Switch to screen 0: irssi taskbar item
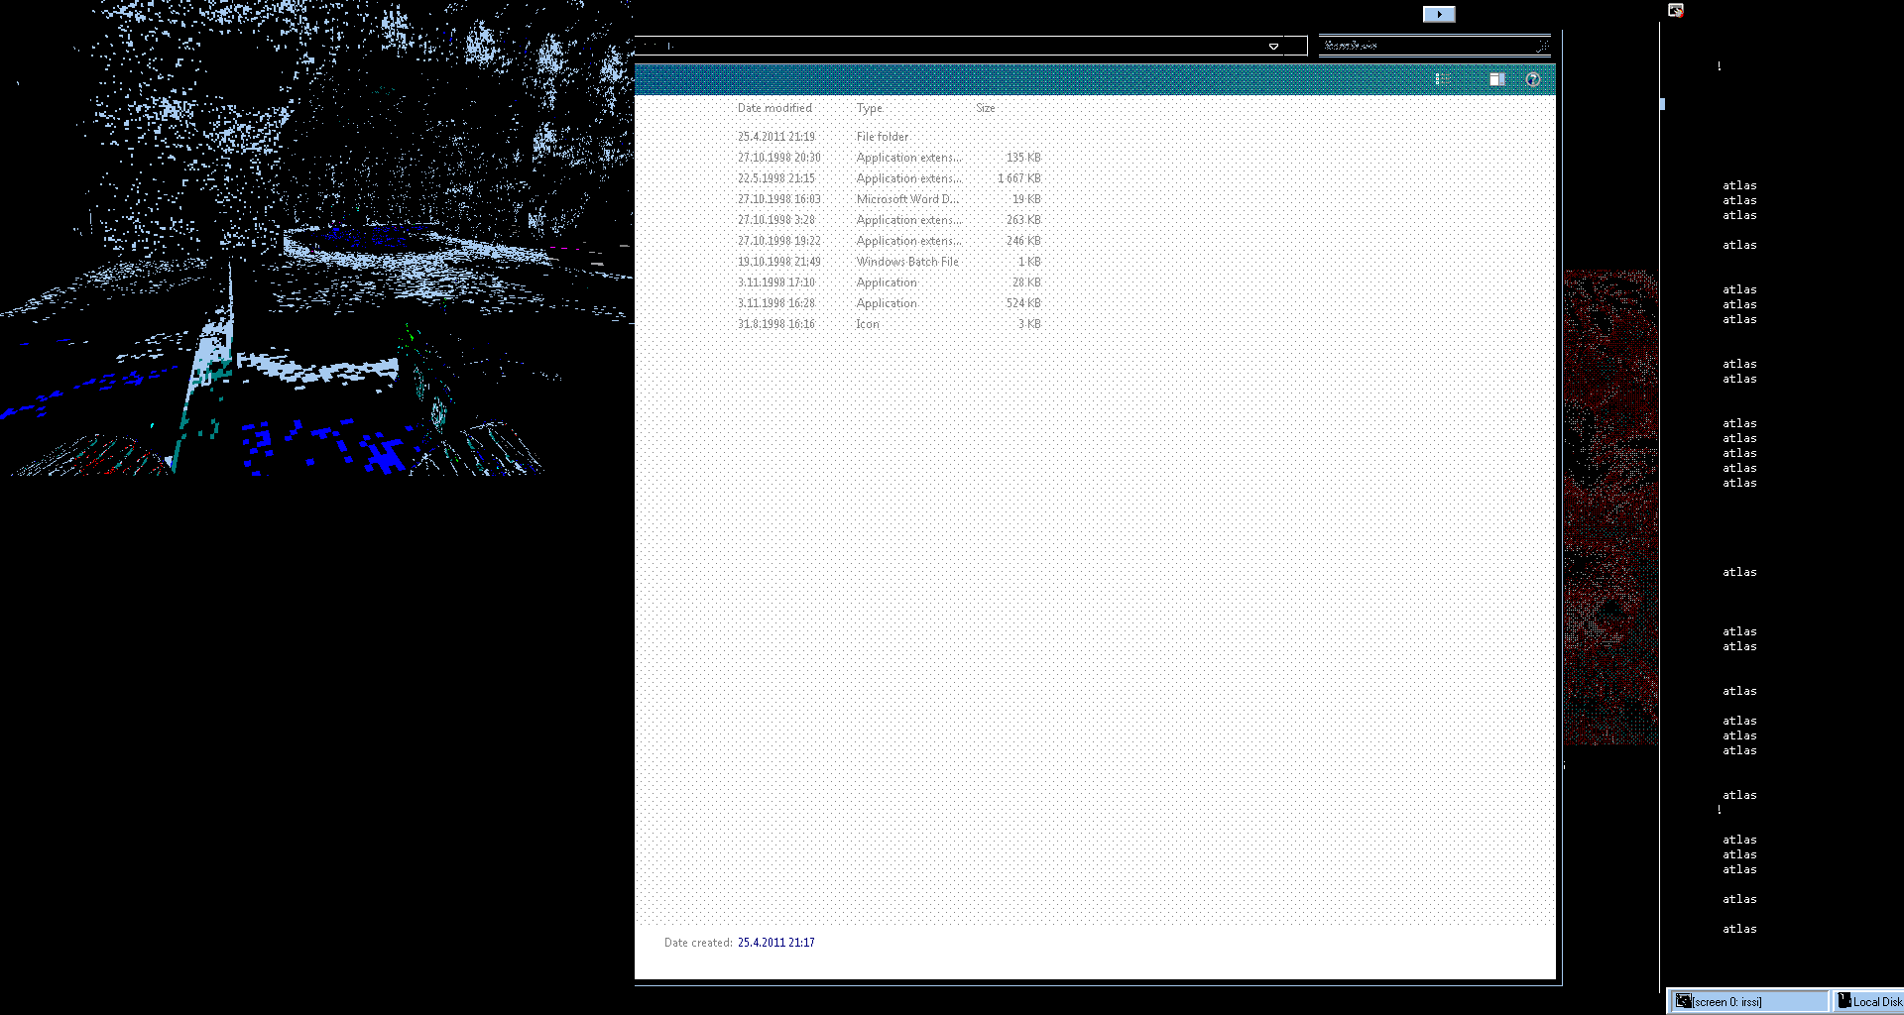This screenshot has width=1904, height=1015. pyautogui.click(x=1748, y=1001)
